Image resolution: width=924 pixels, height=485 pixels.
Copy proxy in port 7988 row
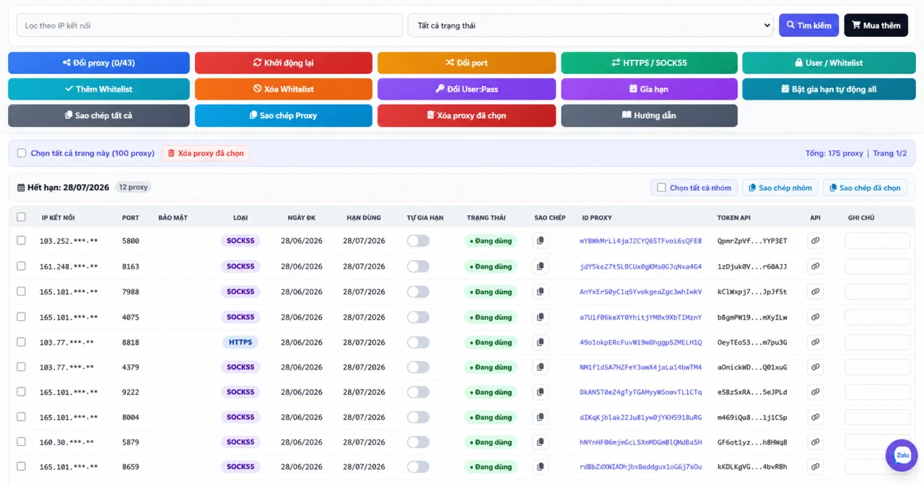540,292
